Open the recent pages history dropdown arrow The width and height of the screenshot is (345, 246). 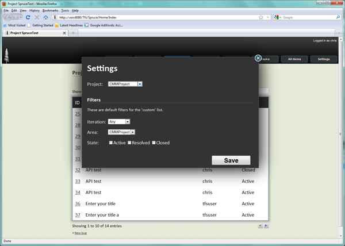tap(21, 17)
